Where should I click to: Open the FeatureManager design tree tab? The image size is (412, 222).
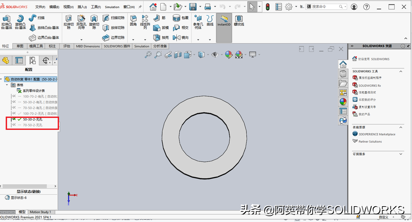point(6,61)
